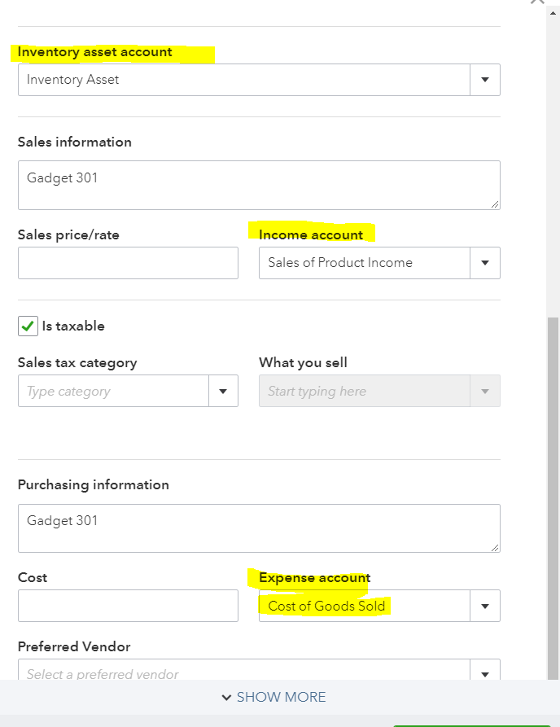Click the What you sell dropdown arrow

click(x=485, y=392)
